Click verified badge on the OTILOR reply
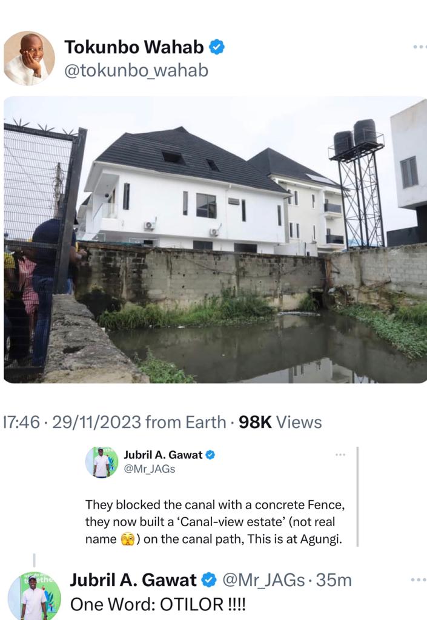427x620 pixels. click(209, 580)
